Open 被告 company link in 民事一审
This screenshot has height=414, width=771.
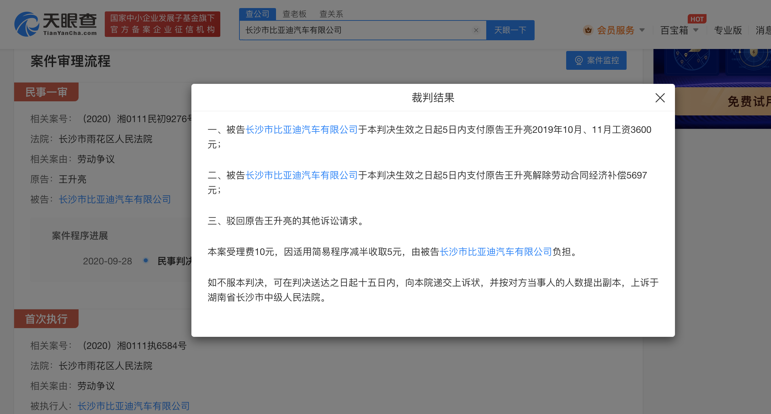(x=115, y=200)
